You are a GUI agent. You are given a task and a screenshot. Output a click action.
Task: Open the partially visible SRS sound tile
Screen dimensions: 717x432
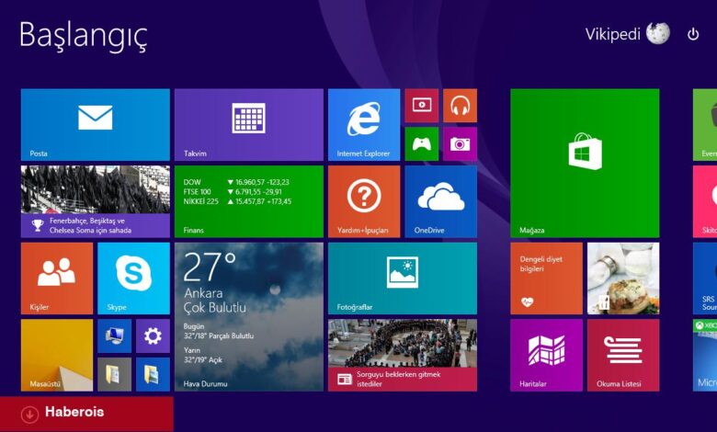pos(705,279)
